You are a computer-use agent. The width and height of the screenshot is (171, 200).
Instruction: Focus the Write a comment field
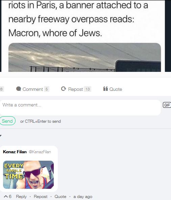(80, 108)
